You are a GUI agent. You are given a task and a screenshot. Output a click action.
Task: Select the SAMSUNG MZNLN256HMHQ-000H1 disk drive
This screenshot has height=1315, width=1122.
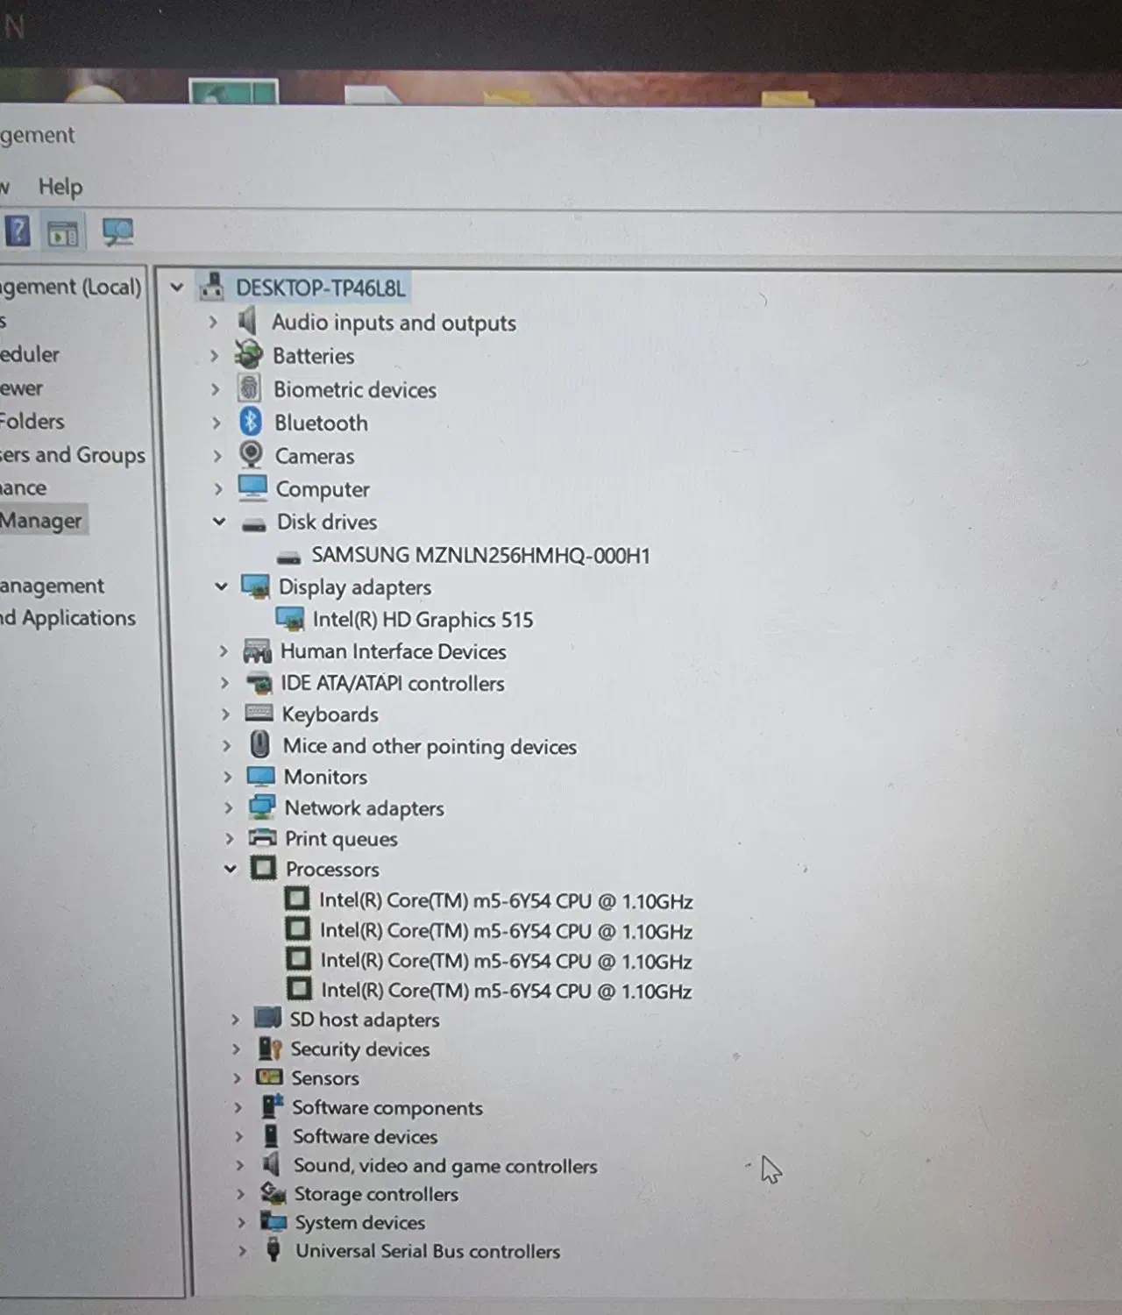(x=480, y=555)
